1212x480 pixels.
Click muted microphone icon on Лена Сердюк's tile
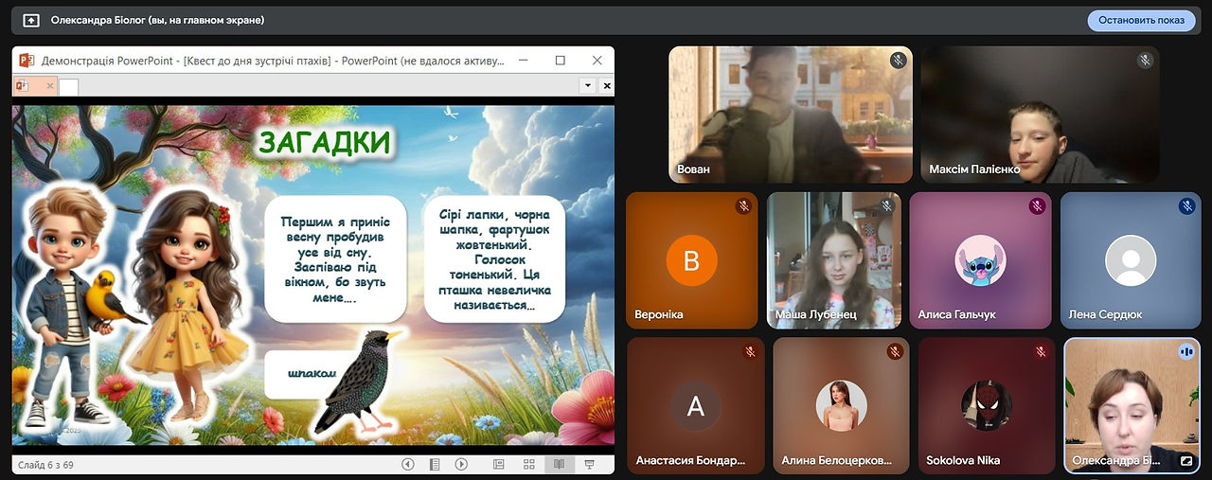click(x=1186, y=205)
